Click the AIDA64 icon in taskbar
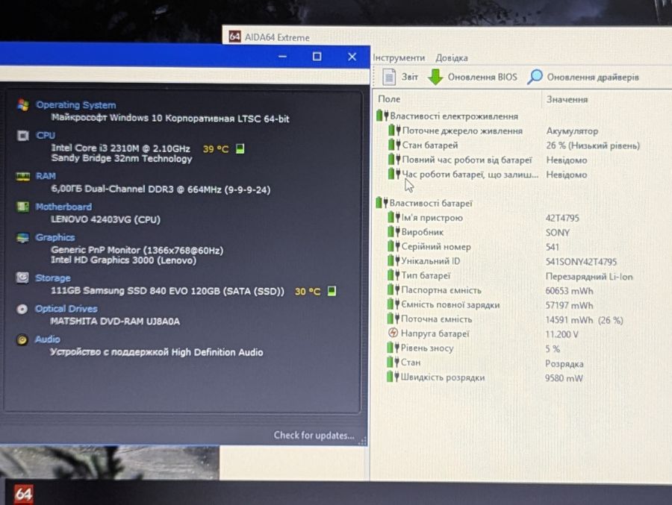 23,495
